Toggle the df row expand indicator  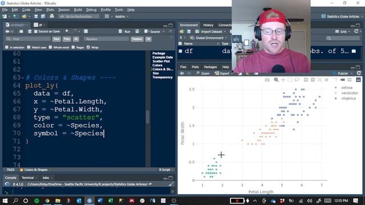(180, 51)
